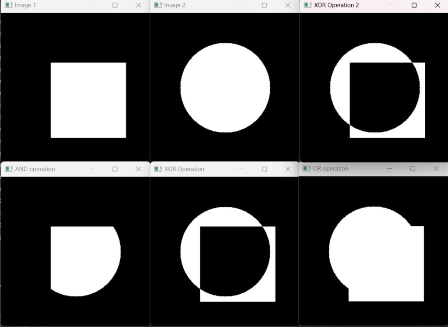
Task: Click the XOR Operation 2 window app icon
Action: coord(308,5)
